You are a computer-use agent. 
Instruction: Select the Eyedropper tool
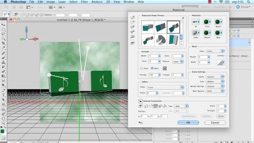[x=3, y=48]
